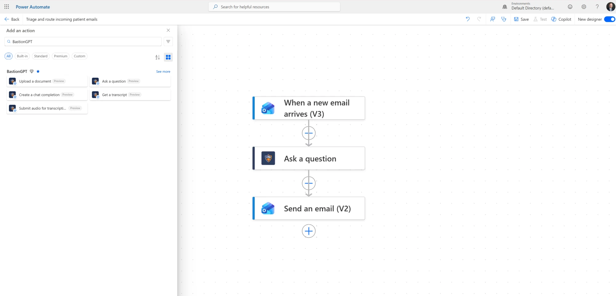616x296 pixels.
Task: Select the Custom filter tab
Action: 79,56
